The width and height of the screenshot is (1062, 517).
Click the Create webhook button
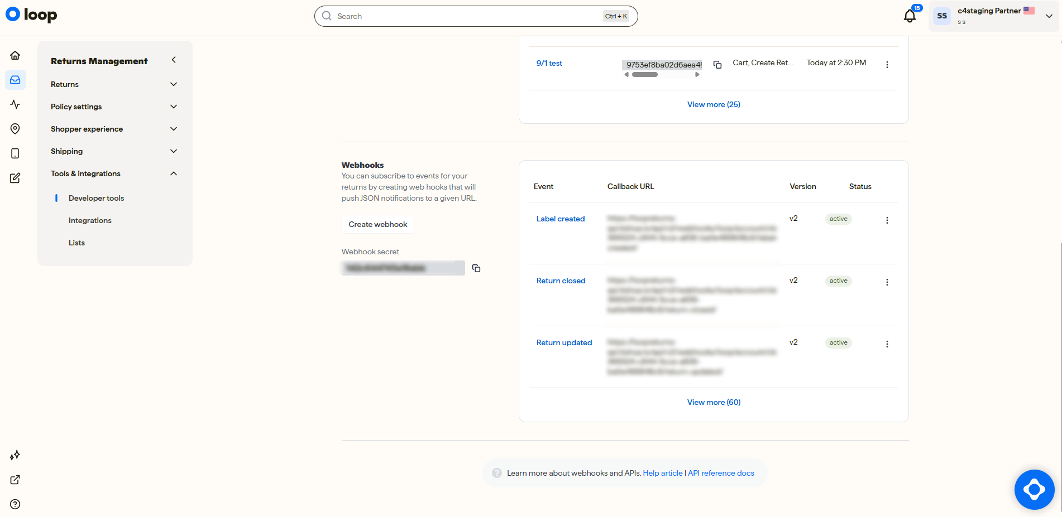coord(378,224)
